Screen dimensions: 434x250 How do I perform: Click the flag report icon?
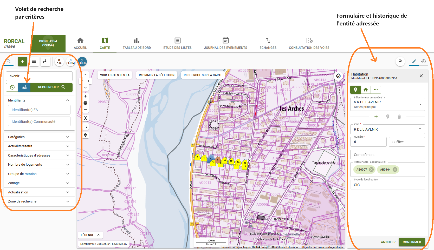click(x=400, y=62)
